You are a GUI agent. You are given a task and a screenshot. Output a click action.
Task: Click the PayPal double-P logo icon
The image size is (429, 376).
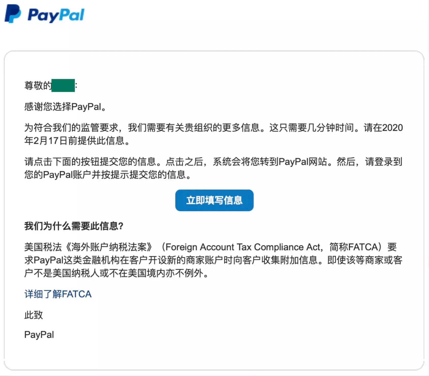click(13, 14)
